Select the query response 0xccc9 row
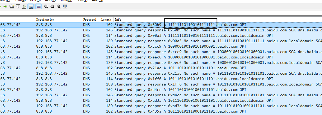The width and height of the screenshot is (322, 115). (161, 52)
